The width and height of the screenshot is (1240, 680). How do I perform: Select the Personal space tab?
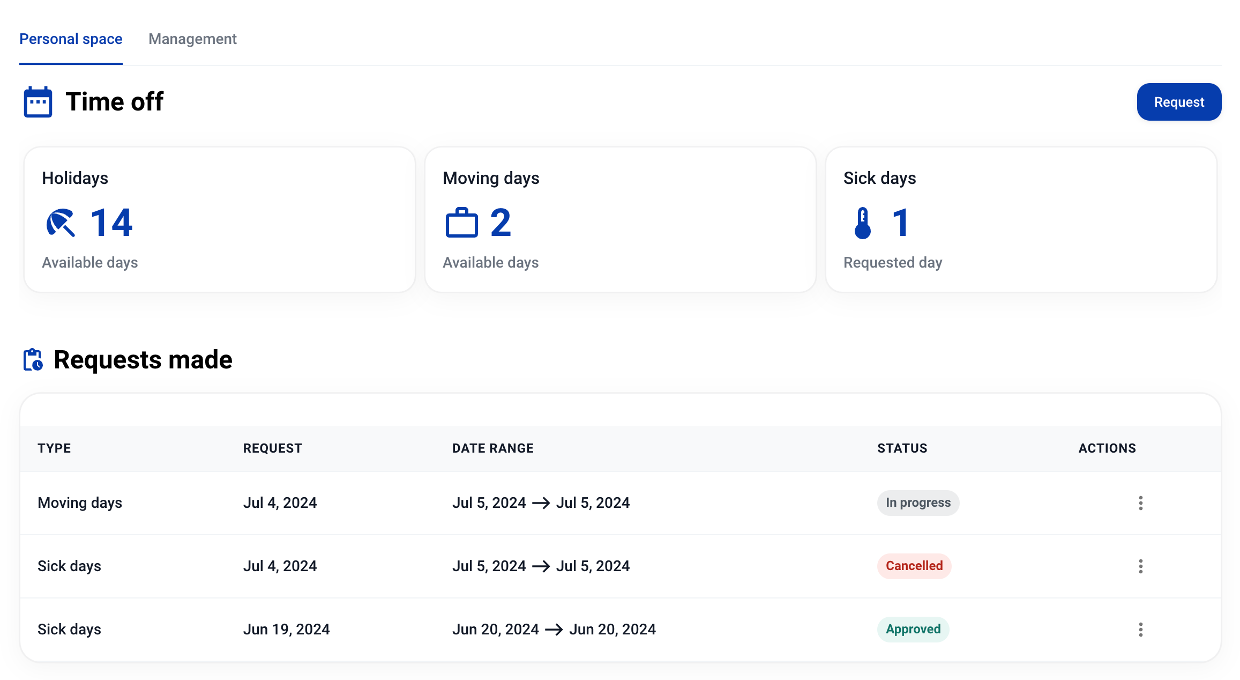pyautogui.click(x=71, y=39)
